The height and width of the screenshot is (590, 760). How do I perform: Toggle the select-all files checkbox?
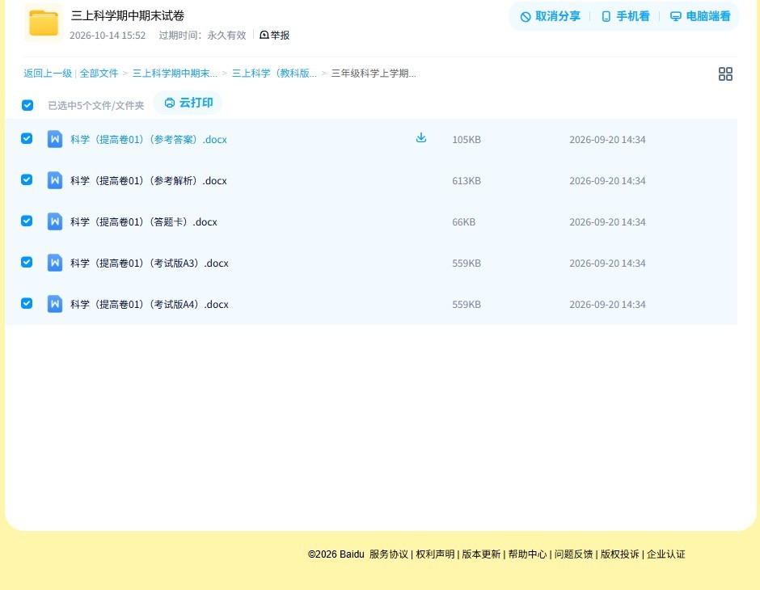coord(27,105)
